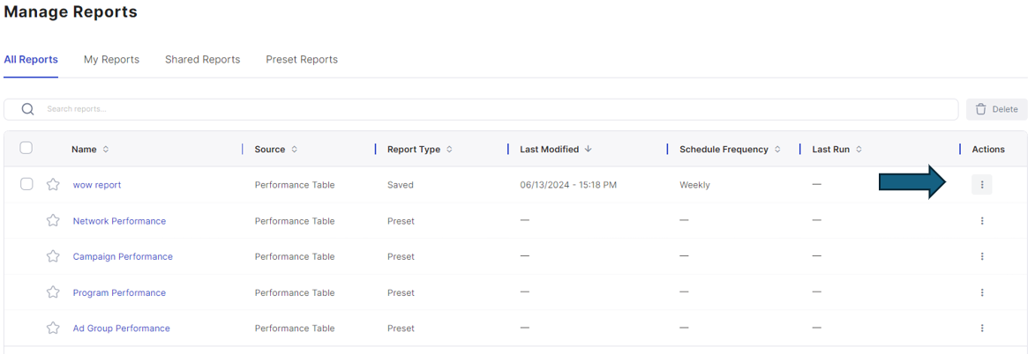Toggle Last Modified sort arrow
The width and height of the screenshot is (1035, 354).
589,150
